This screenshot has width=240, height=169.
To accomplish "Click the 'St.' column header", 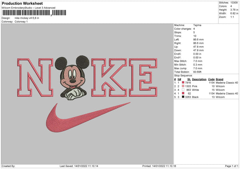I will click(x=189, y=79).
